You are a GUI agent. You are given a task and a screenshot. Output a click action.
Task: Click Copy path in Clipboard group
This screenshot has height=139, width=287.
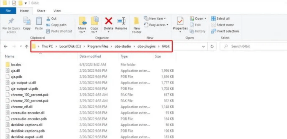[x=56, y=25]
